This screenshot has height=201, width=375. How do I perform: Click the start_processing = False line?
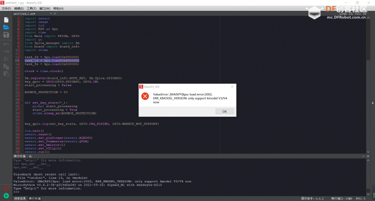[48, 85]
